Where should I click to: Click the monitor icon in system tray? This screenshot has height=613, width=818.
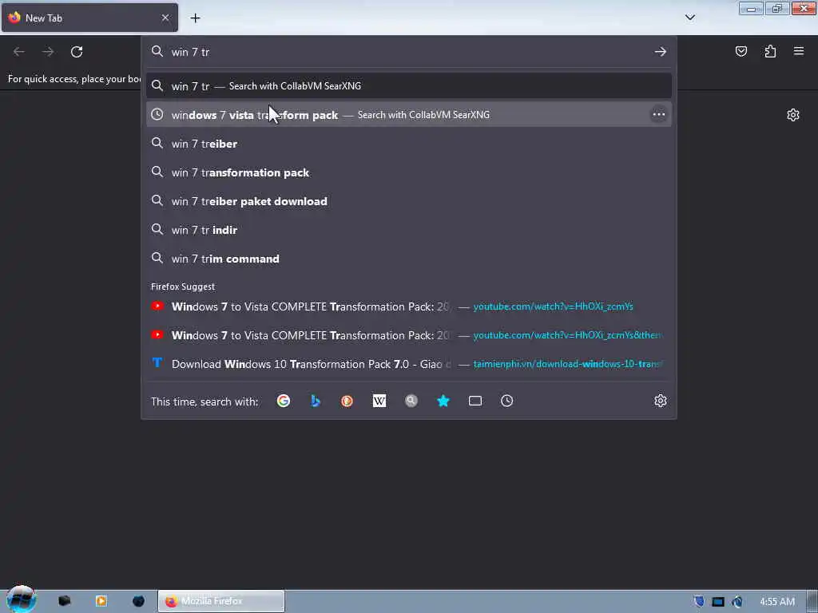(718, 602)
